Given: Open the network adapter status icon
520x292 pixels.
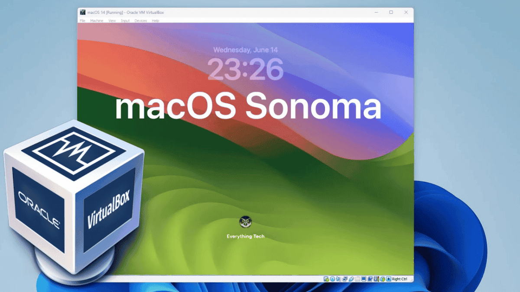Looking at the screenshot, I should tap(345, 279).
